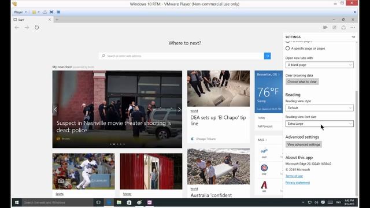Open the Privacy statement link

pyautogui.click(x=298, y=183)
